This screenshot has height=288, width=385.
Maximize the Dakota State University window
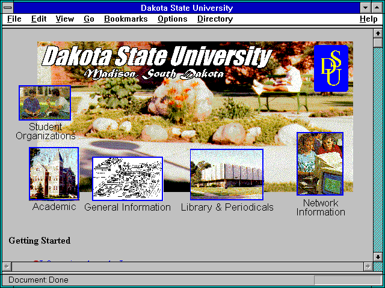coord(377,8)
